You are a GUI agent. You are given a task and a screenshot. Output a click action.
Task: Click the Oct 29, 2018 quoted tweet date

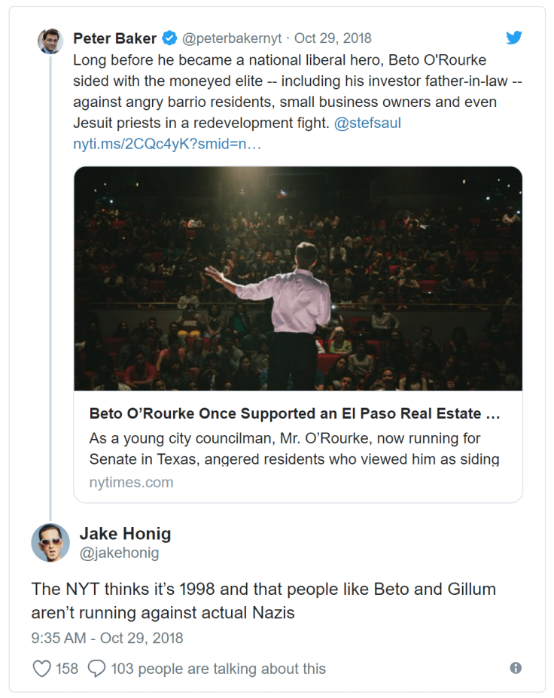pyautogui.click(x=333, y=38)
